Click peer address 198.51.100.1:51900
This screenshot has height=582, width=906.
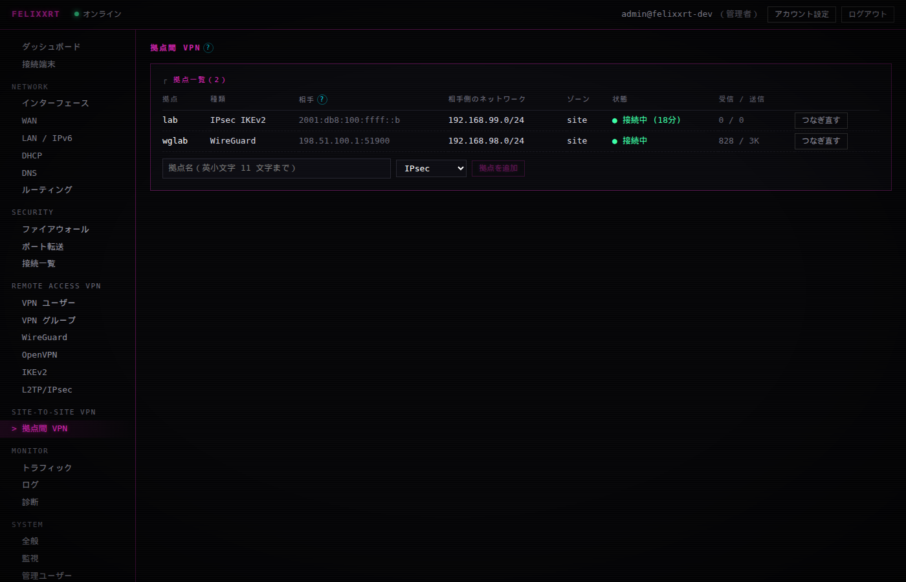pos(344,140)
